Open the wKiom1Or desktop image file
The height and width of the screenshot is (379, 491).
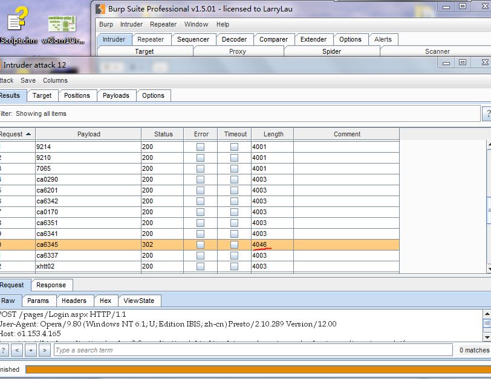click(62, 30)
